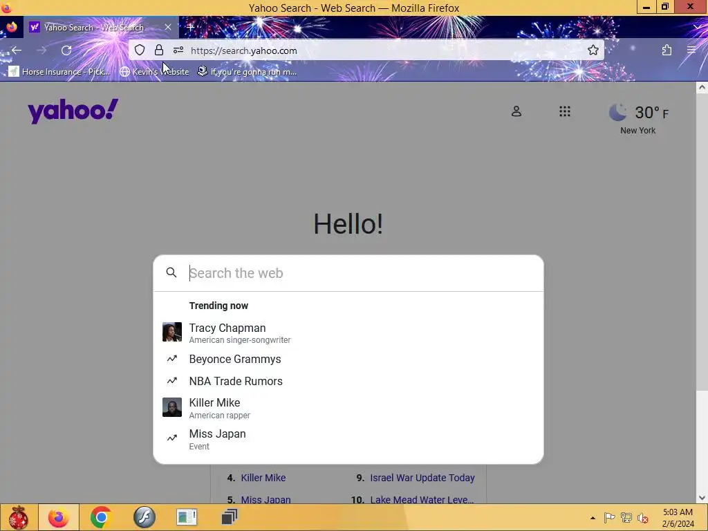Image resolution: width=708 pixels, height=531 pixels.
Task: Select the Tracy Chapman trending suggestion
Action: (x=348, y=333)
